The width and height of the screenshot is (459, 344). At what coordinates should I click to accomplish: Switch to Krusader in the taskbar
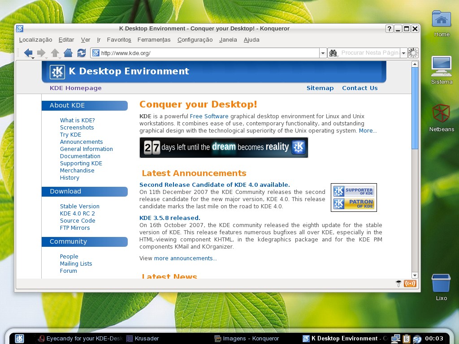pos(143,339)
